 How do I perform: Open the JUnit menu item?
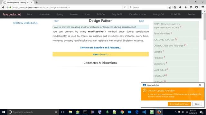87,14
